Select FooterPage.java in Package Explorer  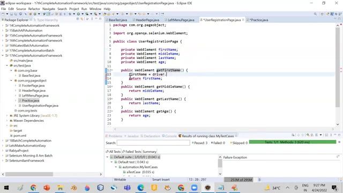click(33, 86)
